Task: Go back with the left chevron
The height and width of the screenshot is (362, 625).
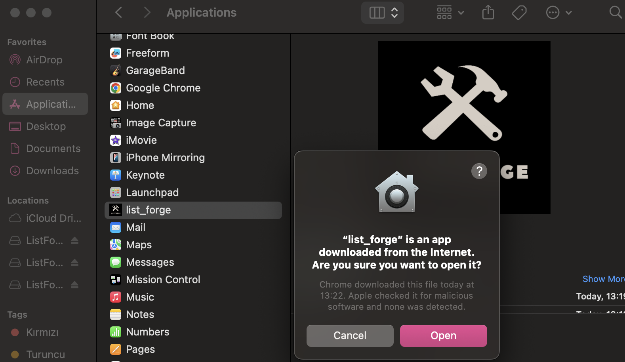Action: tap(118, 12)
